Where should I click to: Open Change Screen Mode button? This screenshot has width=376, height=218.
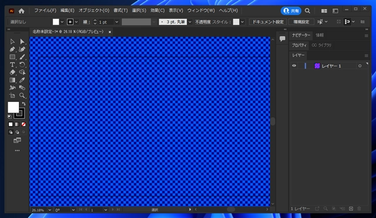coord(17,140)
